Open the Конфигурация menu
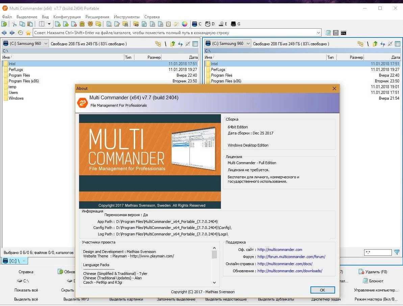403x306 pixels. (x=67, y=17)
